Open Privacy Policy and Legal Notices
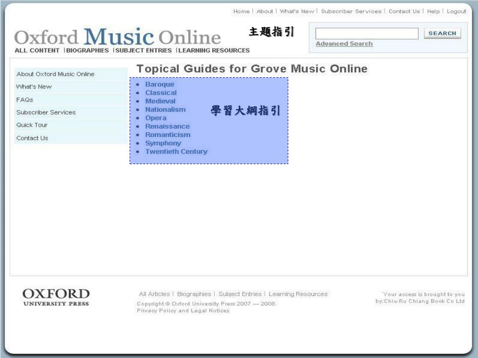This screenshot has height=358, width=478. point(183,311)
